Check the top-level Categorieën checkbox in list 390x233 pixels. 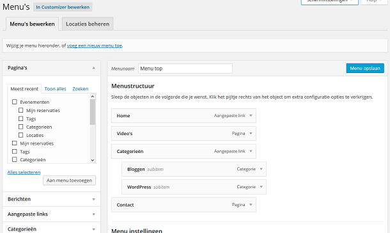[15, 159]
